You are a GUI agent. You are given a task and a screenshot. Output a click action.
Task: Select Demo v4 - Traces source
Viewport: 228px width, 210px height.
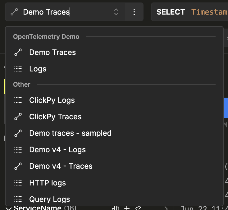114,166
